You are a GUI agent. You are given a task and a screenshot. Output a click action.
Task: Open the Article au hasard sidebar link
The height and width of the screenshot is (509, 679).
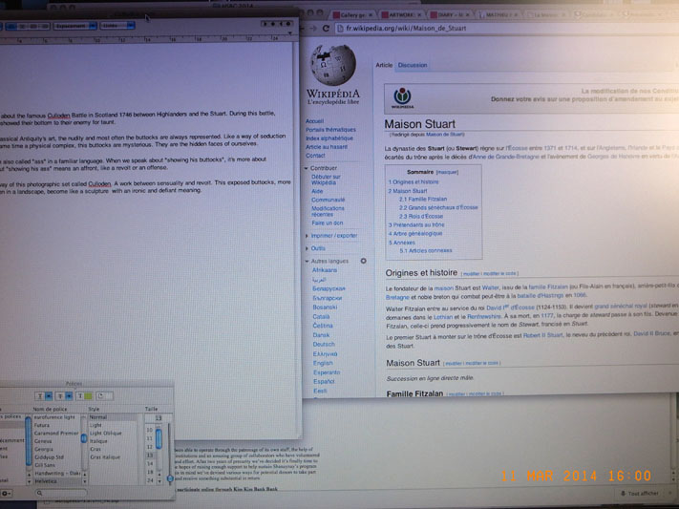tap(327, 147)
